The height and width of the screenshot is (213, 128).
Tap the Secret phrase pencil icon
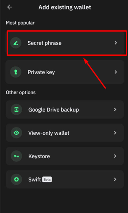(16, 43)
